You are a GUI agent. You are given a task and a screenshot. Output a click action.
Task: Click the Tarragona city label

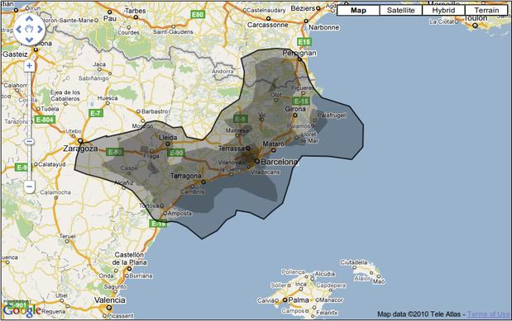(x=186, y=176)
